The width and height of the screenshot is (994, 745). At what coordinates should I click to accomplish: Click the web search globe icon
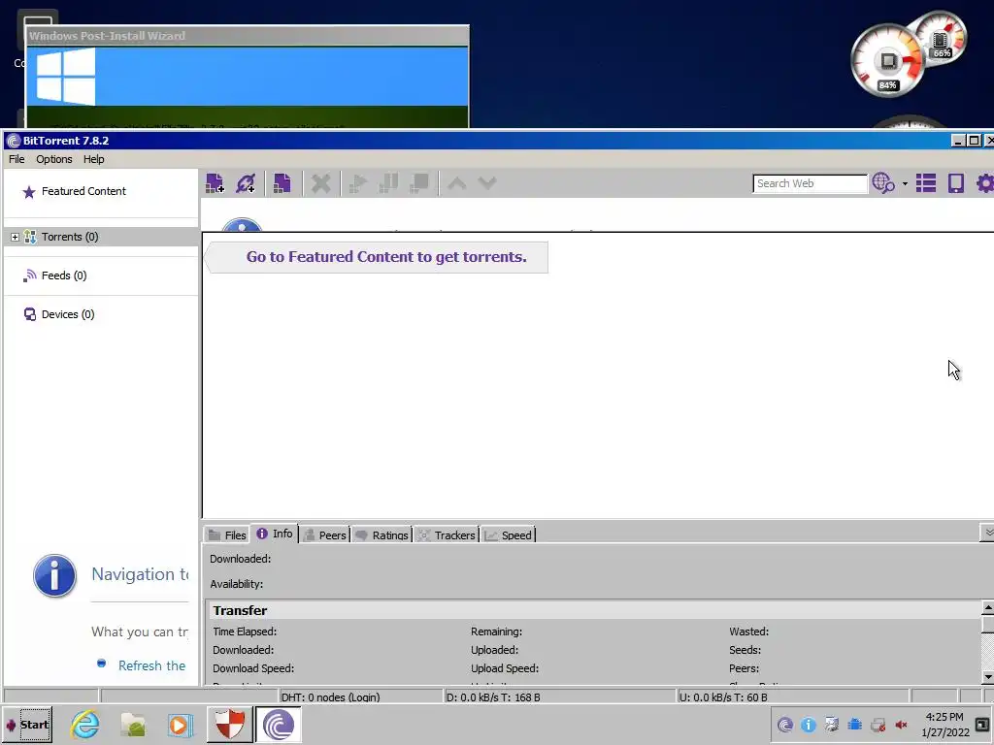[x=883, y=183]
